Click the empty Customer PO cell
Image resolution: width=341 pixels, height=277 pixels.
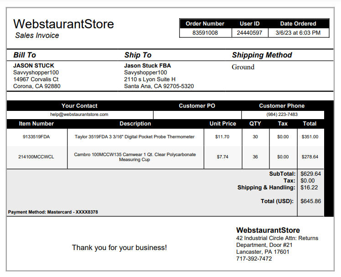[197, 115]
